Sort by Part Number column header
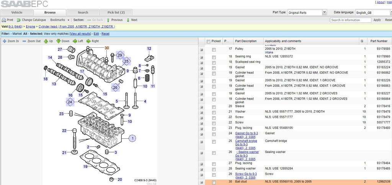Image resolution: width=392 pixels, height=185 pixels. [379, 41]
